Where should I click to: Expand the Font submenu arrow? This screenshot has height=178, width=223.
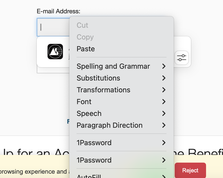tap(164, 102)
